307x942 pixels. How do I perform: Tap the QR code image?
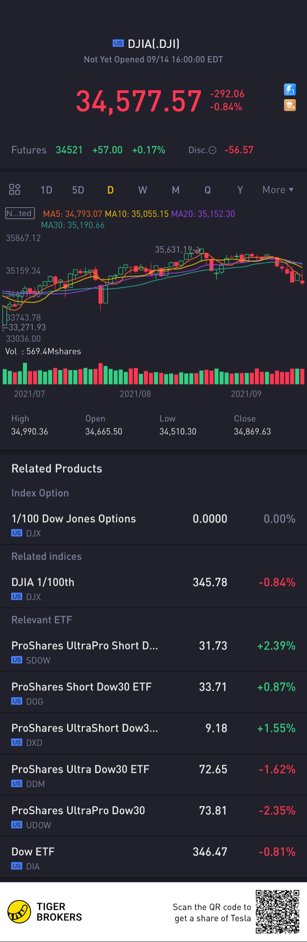278,912
